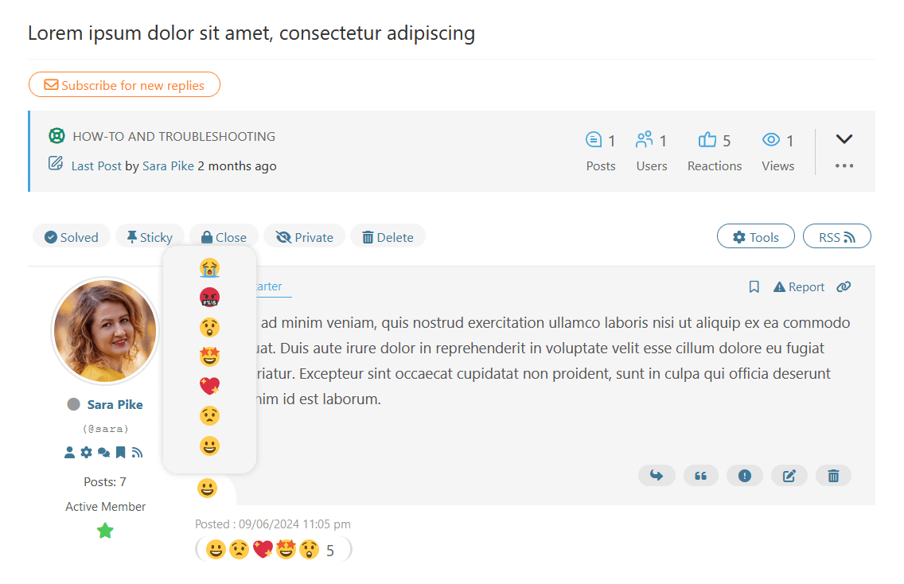Choose the star-struck reaction emoji

pyautogui.click(x=209, y=357)
